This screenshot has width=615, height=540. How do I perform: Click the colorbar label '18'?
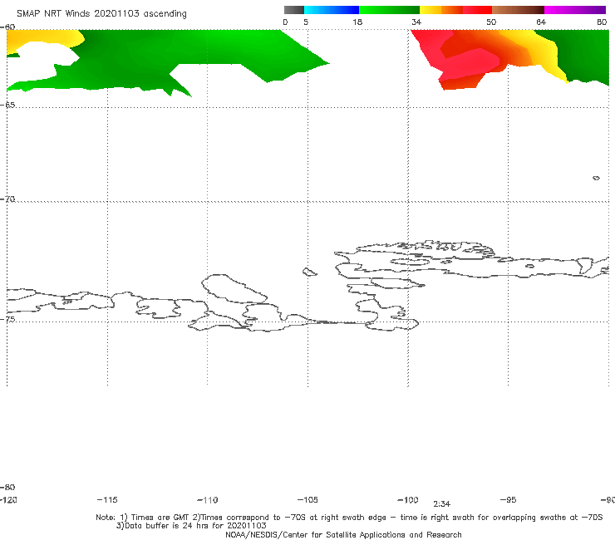coord(357,22)
